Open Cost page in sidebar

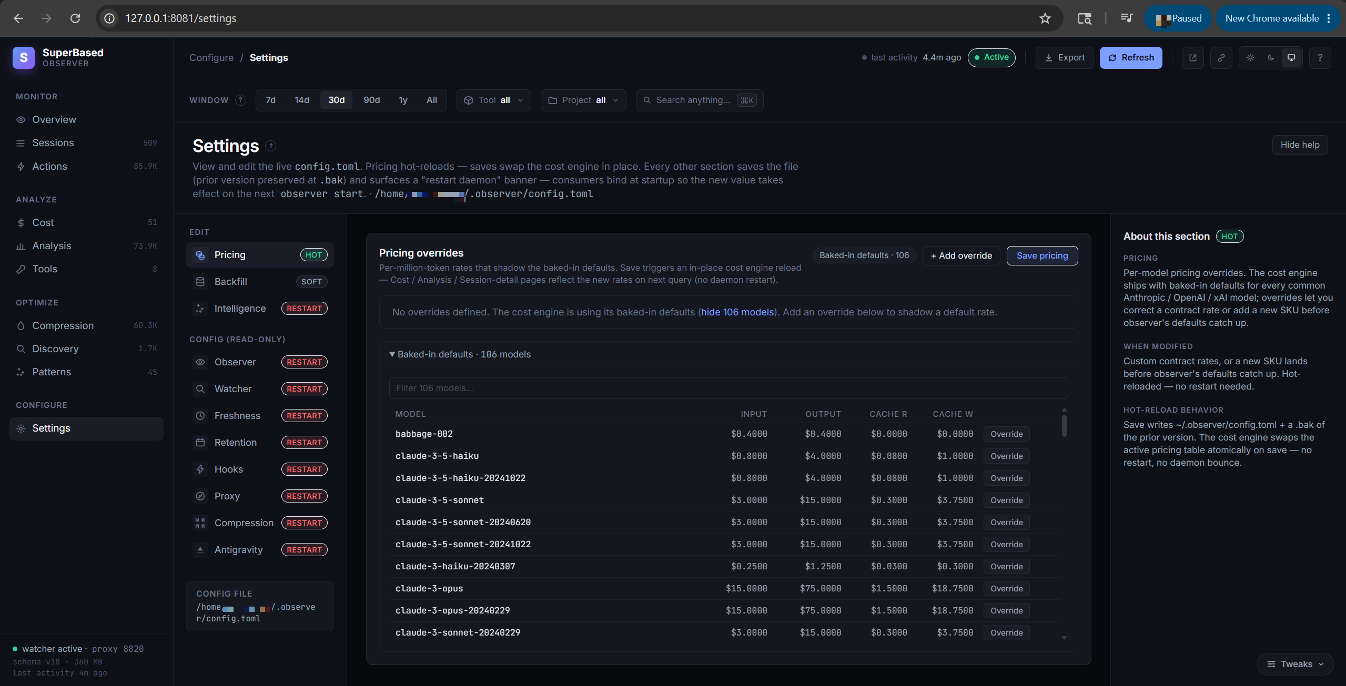pyautogui.click(x=86, y=223)
